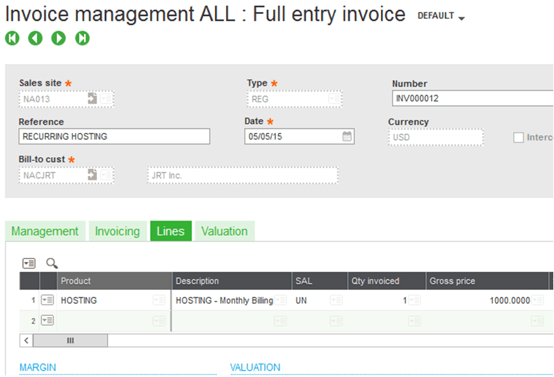554x377 pixels.
Task: Go to the first record navigation icon
Action: point(12,38)
